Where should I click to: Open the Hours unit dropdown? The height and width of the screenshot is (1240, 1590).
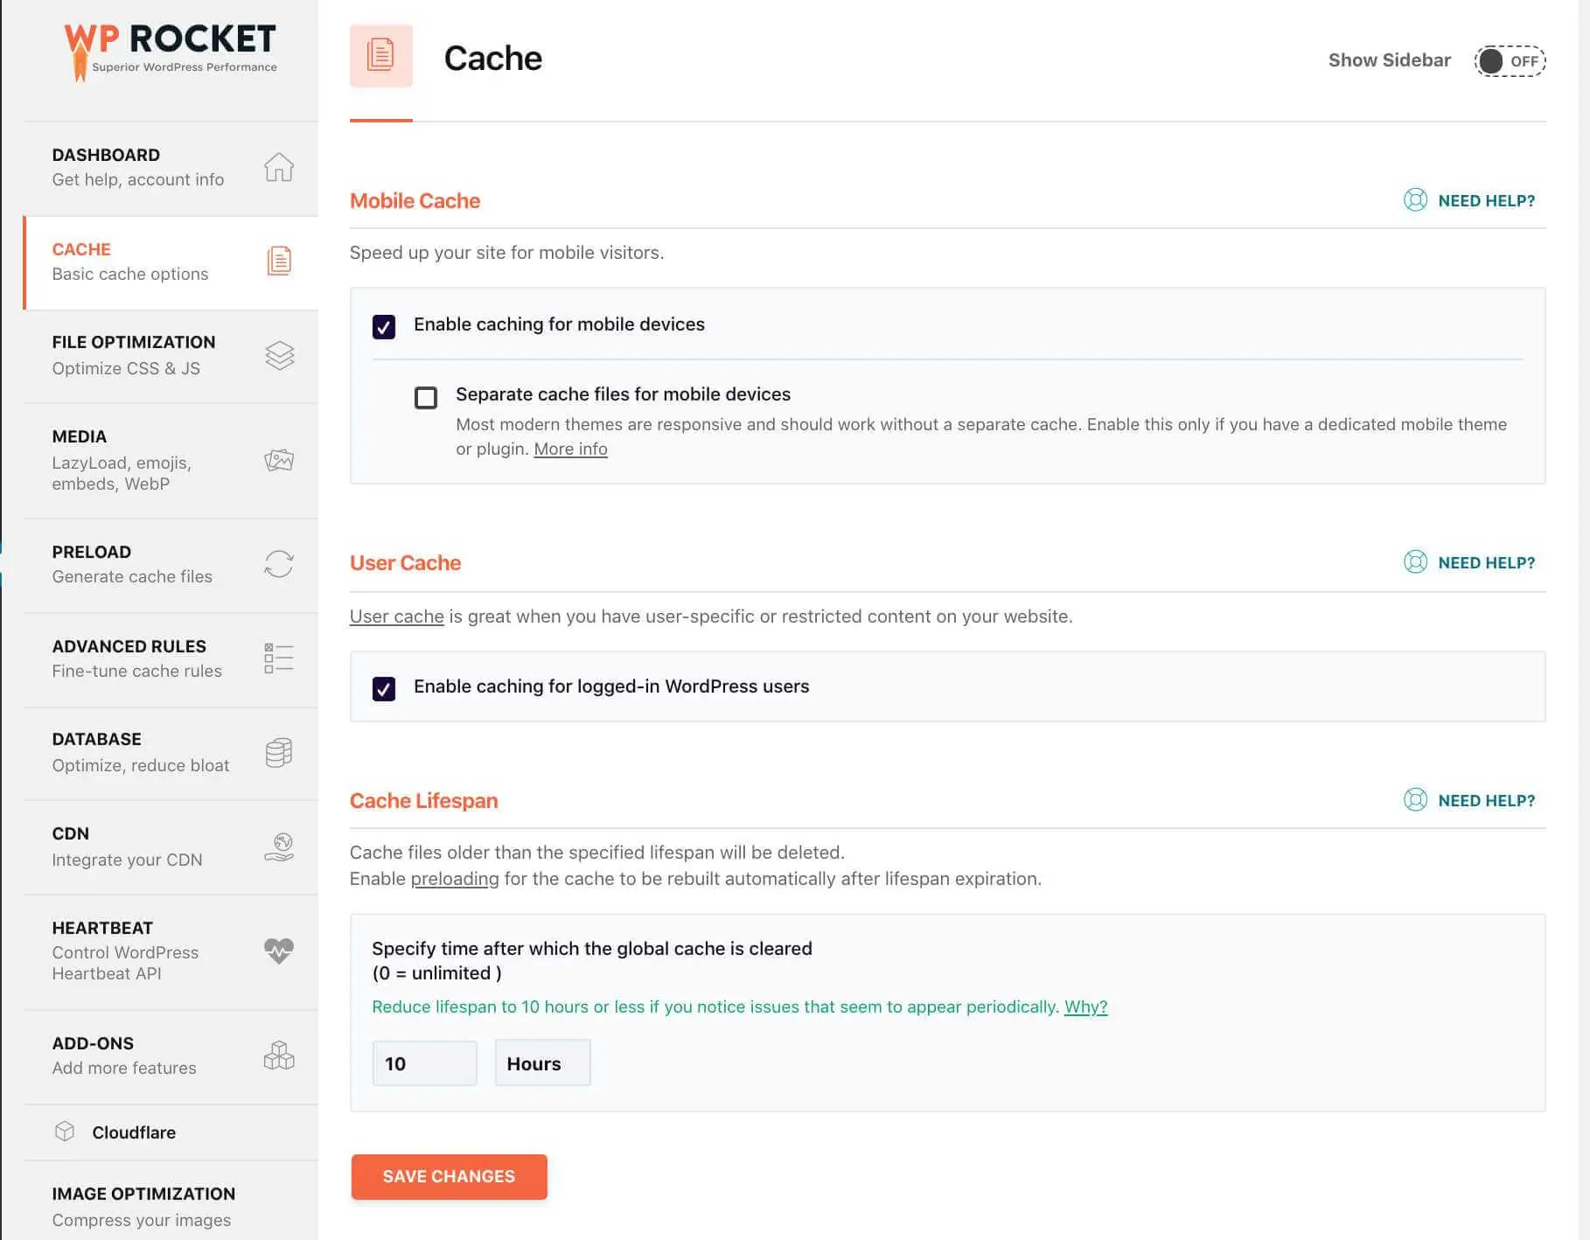pyautogui.click(x=542, y=1063)
